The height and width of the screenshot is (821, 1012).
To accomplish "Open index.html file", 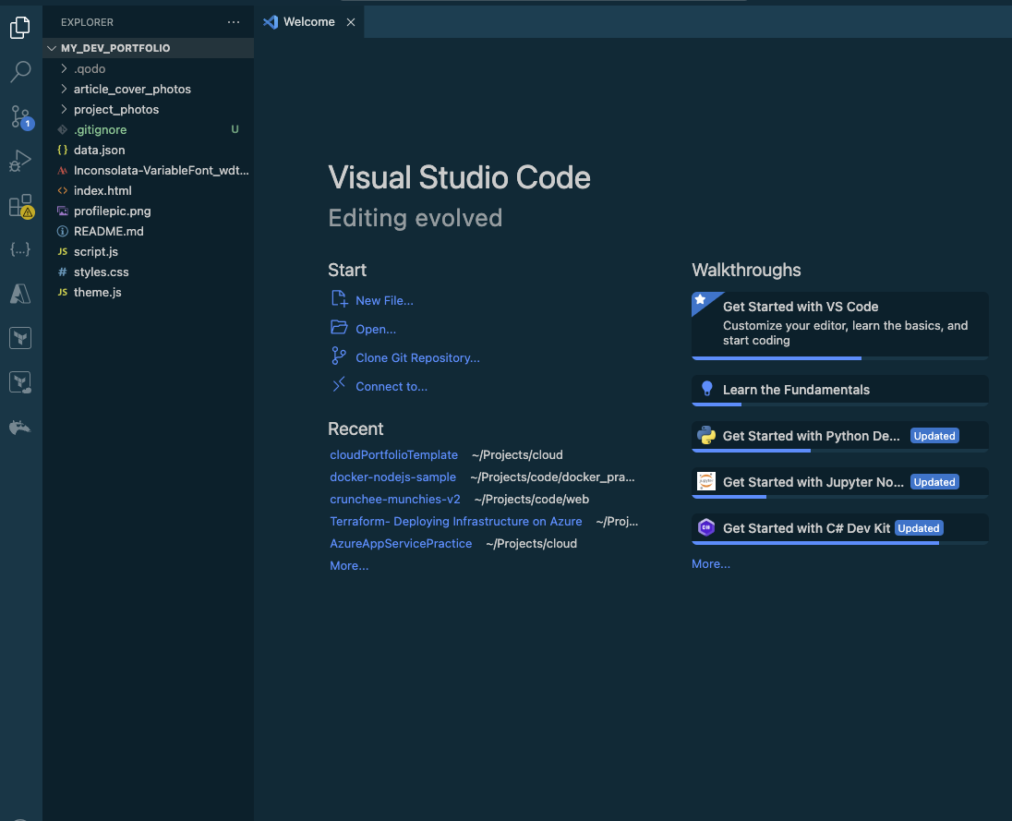I will 148,190.
